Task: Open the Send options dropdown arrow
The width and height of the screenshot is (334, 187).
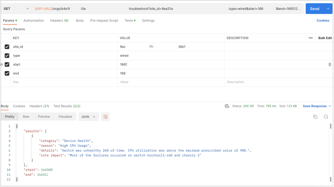Action: 328,9
